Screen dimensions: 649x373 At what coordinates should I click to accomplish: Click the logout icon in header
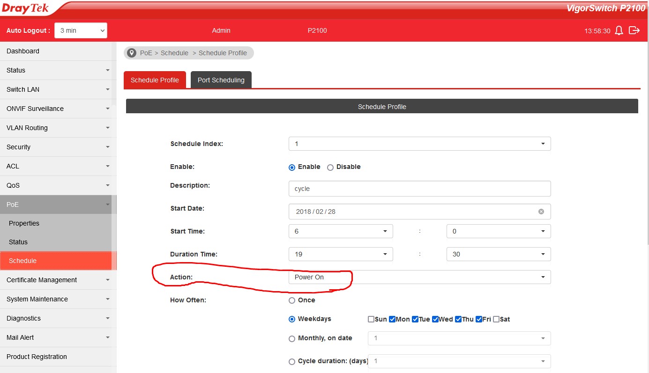[x=634, y=30]
